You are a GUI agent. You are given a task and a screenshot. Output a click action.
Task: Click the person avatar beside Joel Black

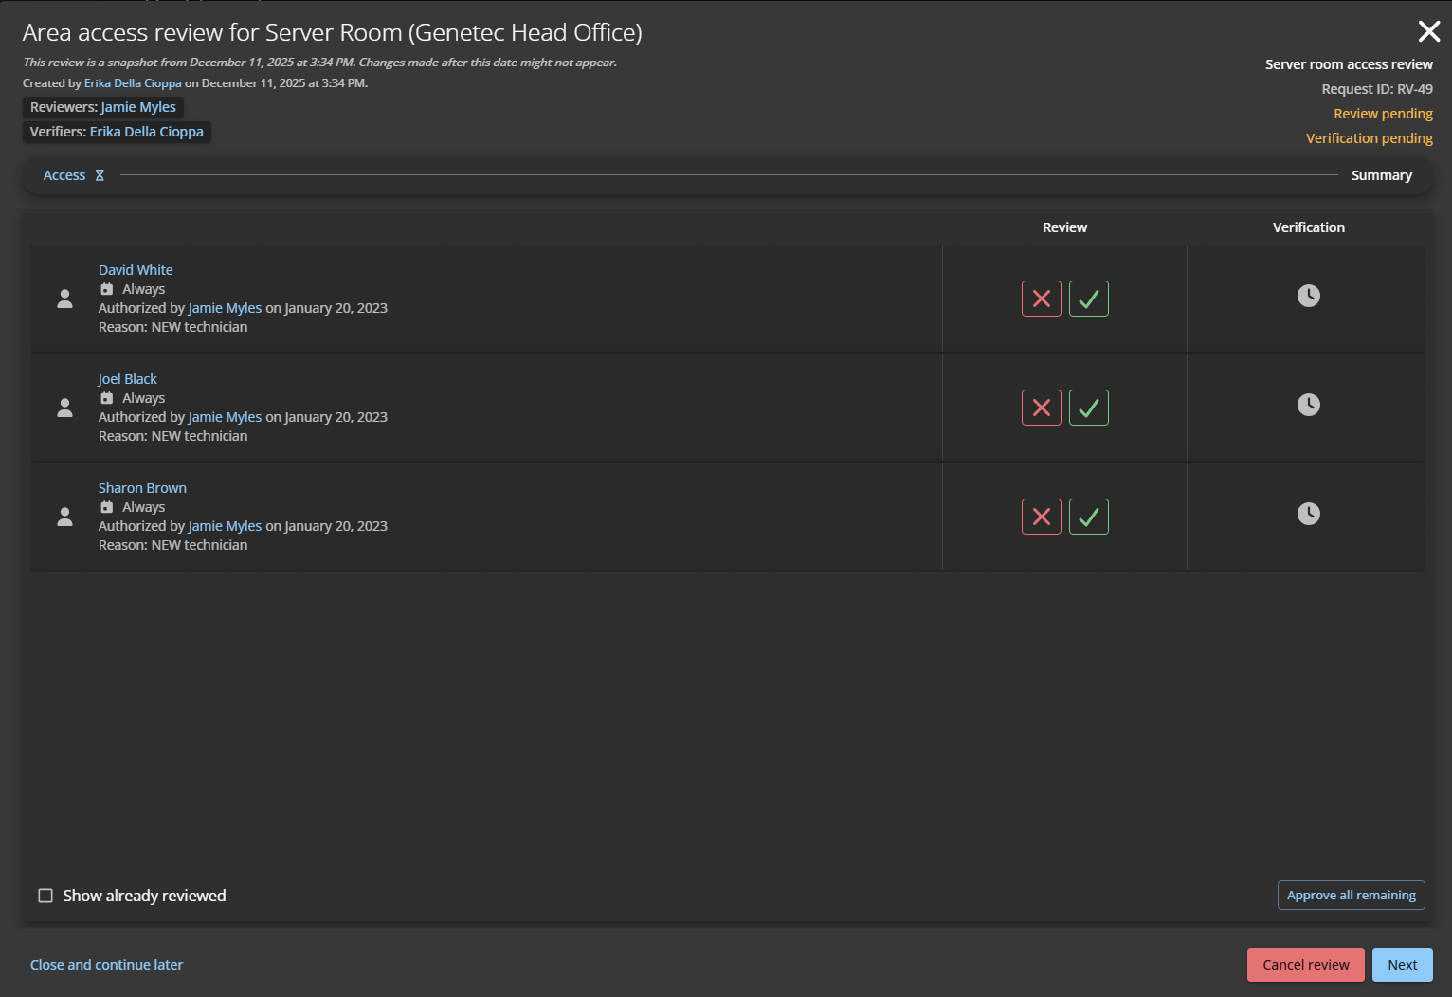click(x=64, y=407)
